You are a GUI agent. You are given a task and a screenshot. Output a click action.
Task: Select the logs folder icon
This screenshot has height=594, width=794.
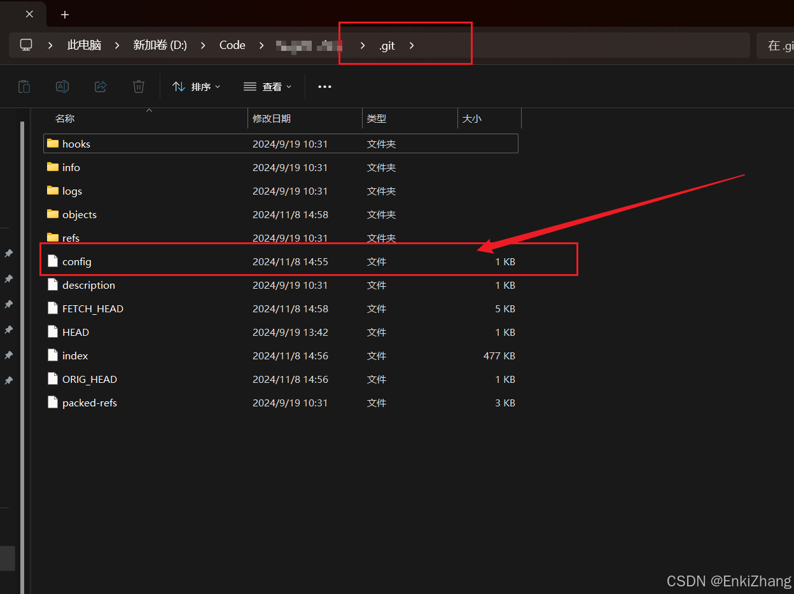(53, 191)
